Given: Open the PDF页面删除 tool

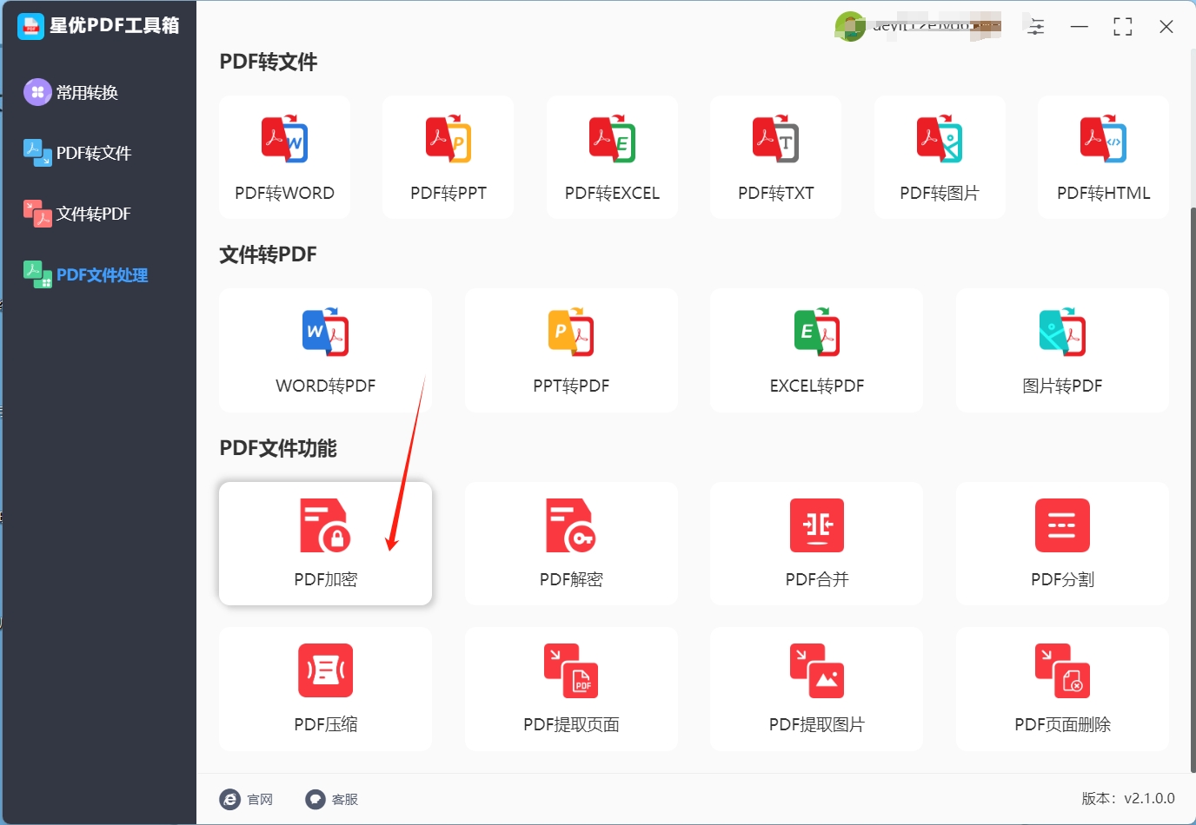Looking at the screenshot, I should [1062, 689].
